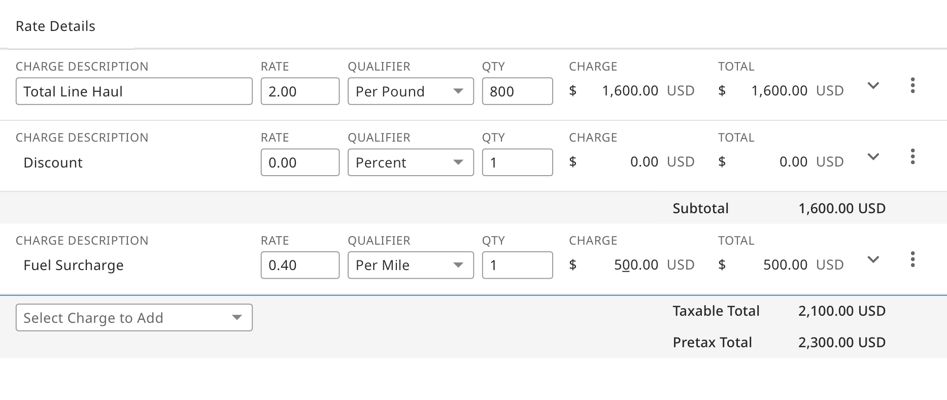This screenshot has width=947, height=400.
Task: Click the 2.00 rate field
Action: pos(300,91)
